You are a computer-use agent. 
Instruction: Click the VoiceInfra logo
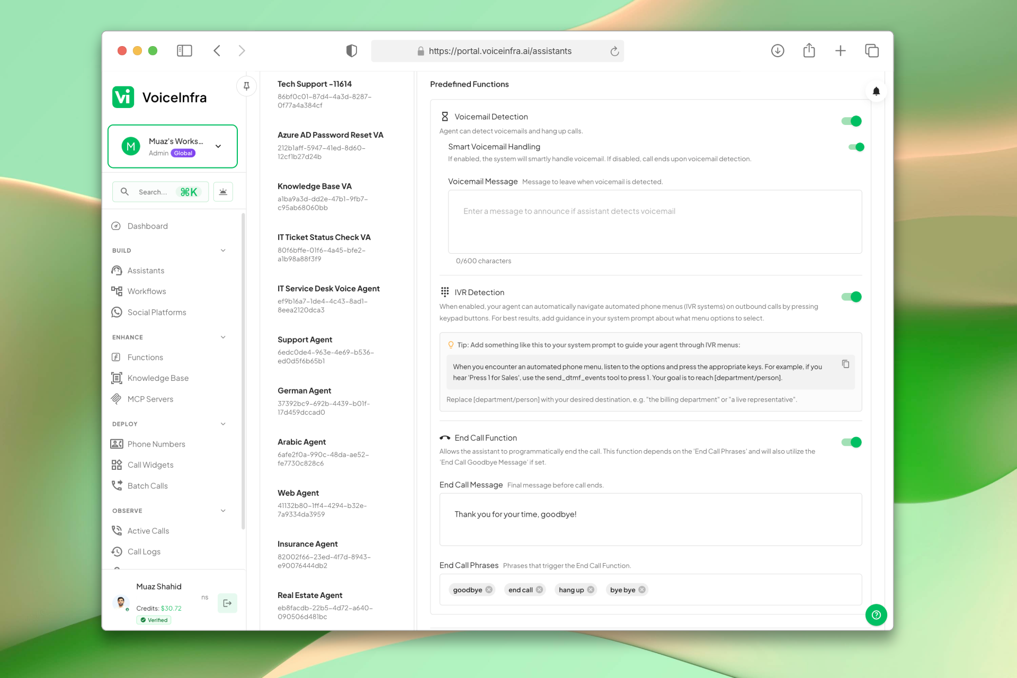159,97
